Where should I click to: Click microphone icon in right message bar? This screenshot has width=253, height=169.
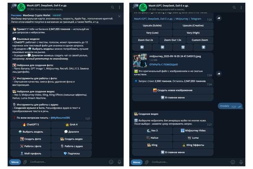pos(241,162)
